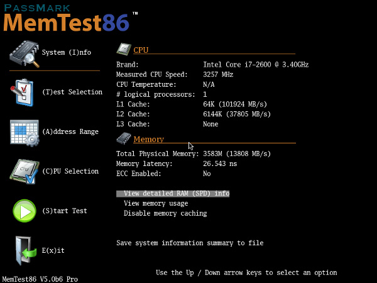This screenshot has width=377, height=283.
Task: Click the 26.543 ns latency value
Action: point(220,164)
